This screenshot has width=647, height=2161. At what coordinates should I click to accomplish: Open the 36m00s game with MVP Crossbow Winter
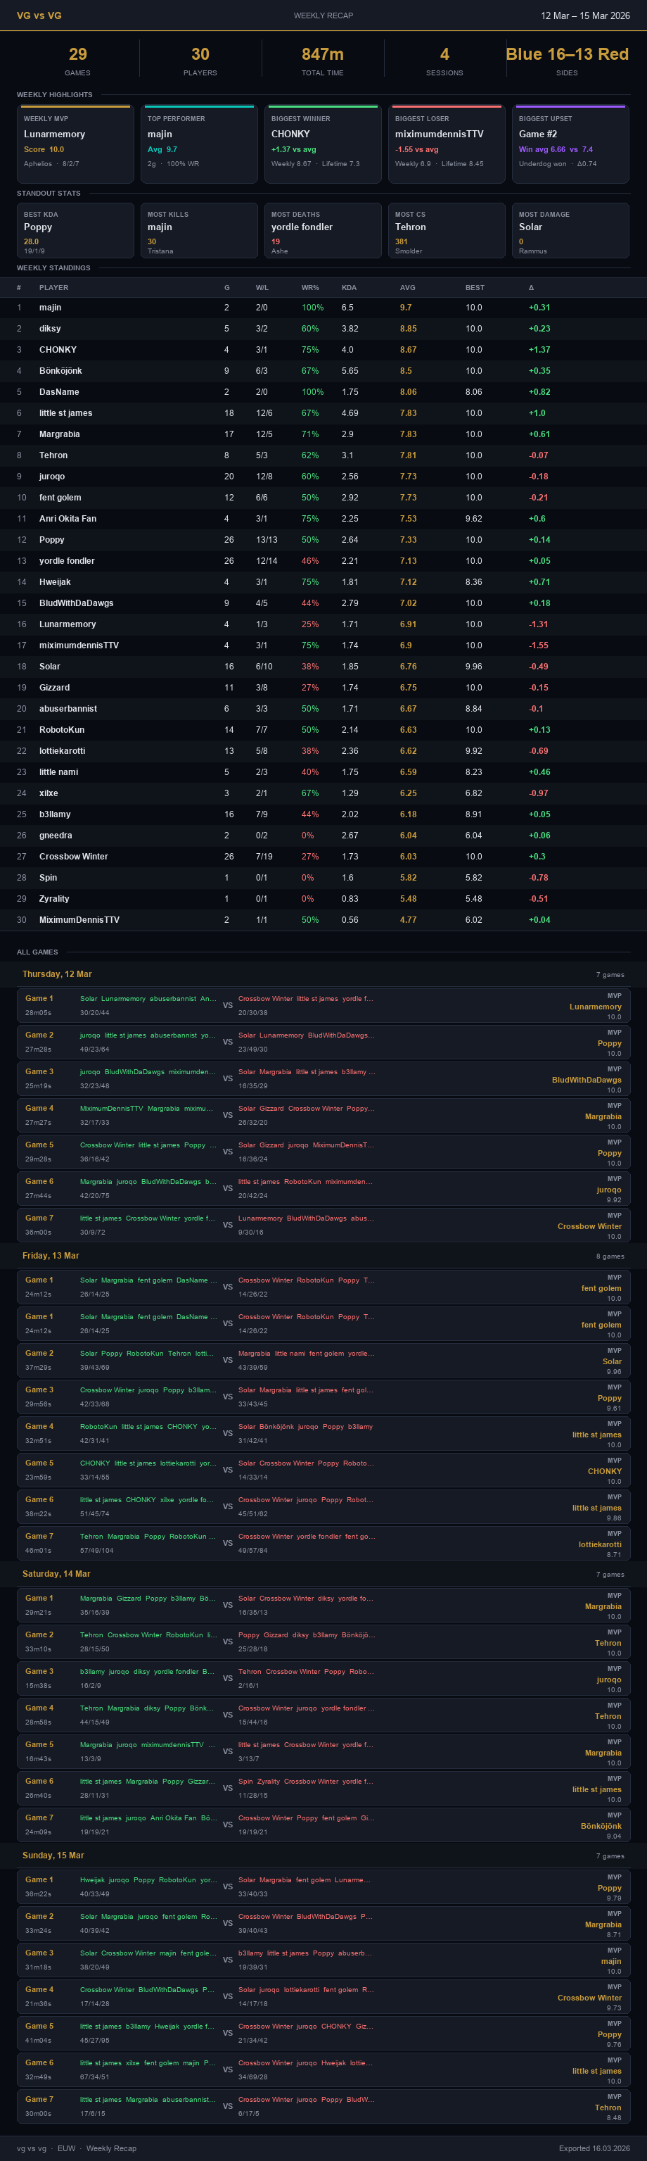(323, 1225)
